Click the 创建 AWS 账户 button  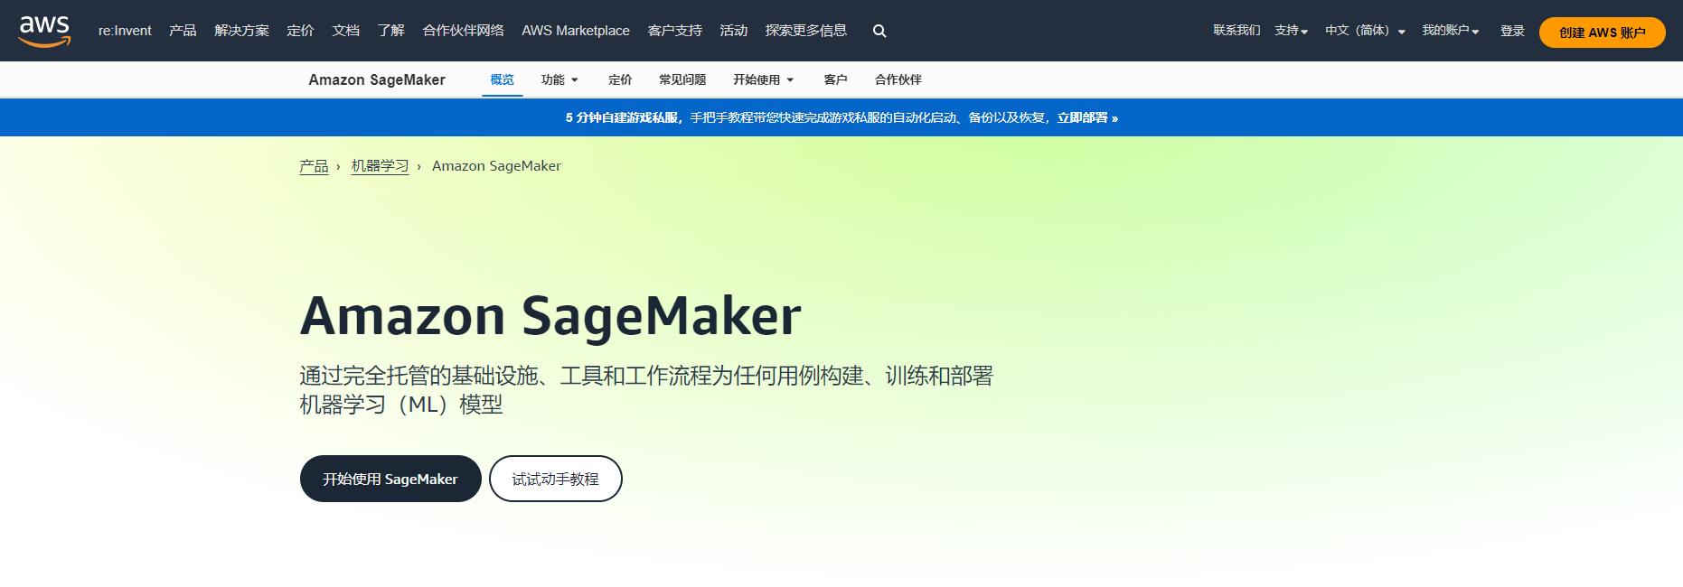click(x=1602, y=33)
